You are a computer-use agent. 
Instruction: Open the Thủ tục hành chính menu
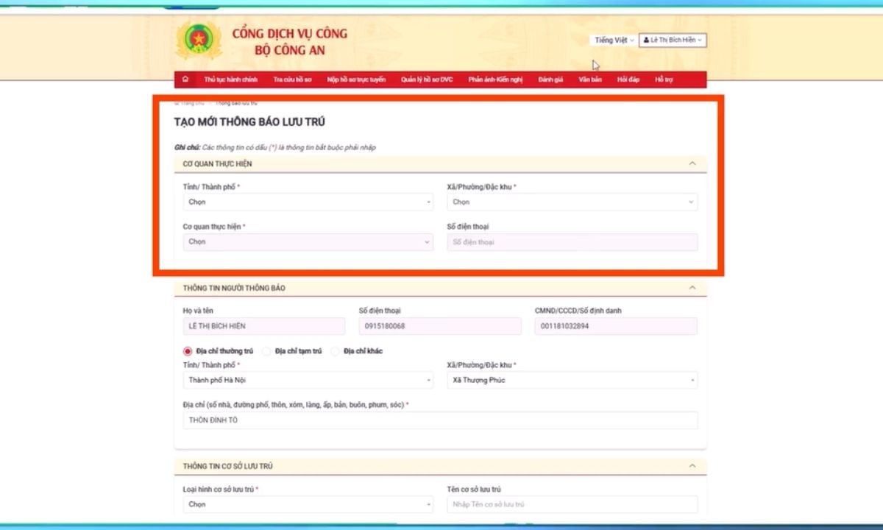point(231,79)
